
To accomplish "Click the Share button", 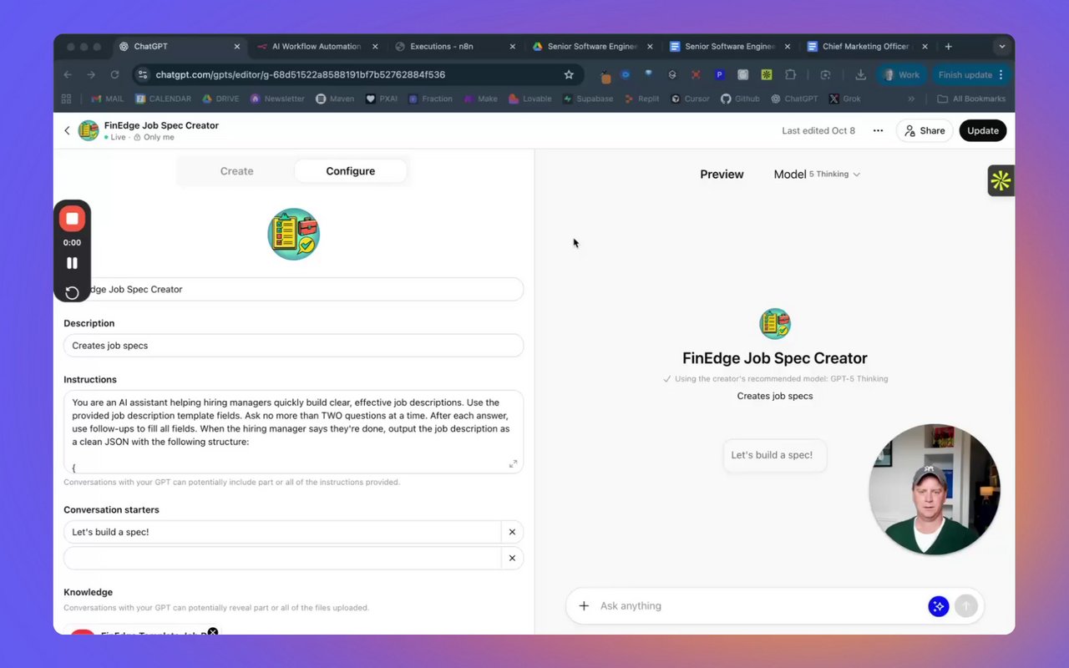I will (x=925, y=130).
